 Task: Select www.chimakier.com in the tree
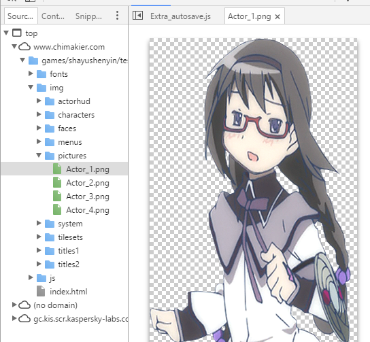click(69, 47)
